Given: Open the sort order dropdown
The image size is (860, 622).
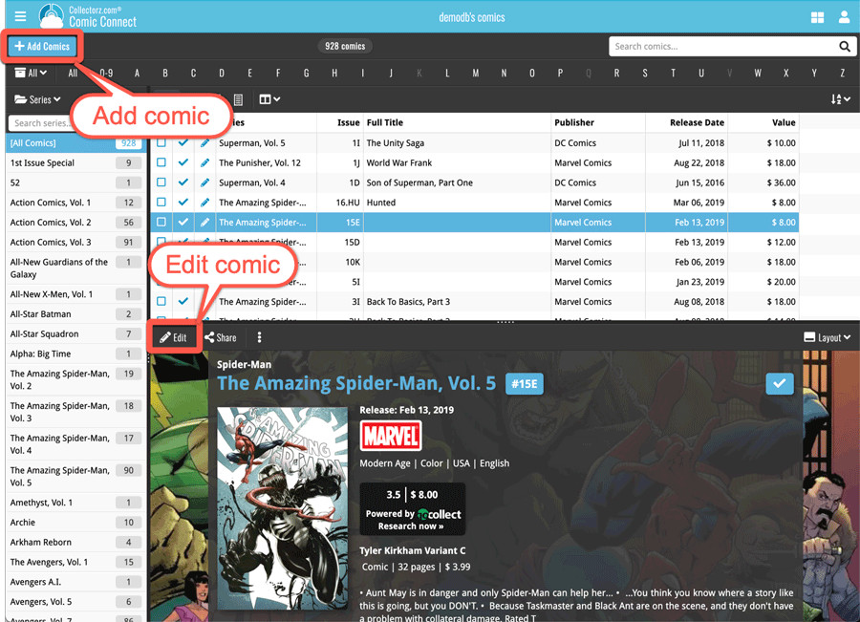Looking at the screenshot, I should (x=840, y=99).
